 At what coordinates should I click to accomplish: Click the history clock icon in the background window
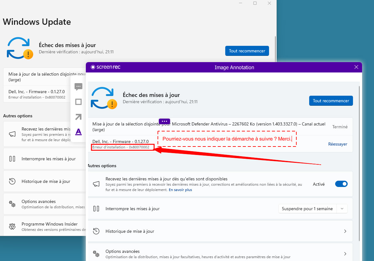point(12,181)
